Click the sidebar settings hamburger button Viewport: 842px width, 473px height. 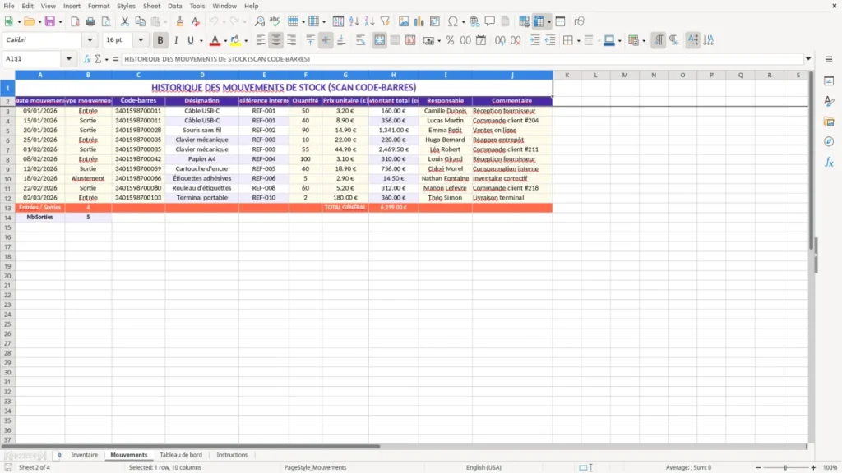coord(829,59)
